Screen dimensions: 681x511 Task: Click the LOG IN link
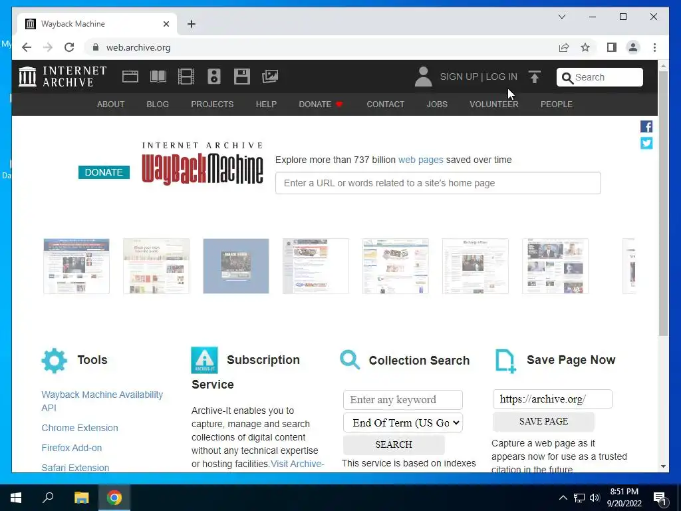(501, 77)
